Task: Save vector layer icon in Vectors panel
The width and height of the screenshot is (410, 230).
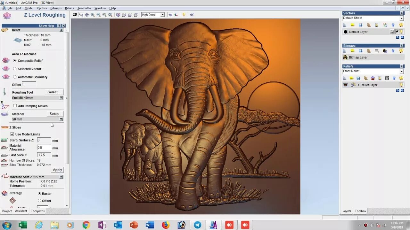Action: tap(360, 25)
